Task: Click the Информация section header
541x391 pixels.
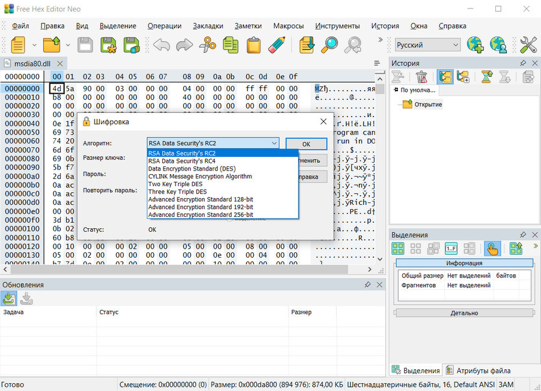Action: pos(464,263)
